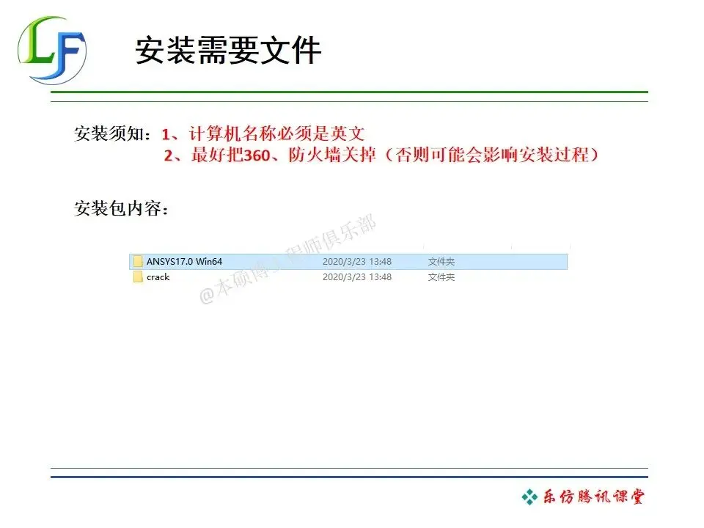Click the slide title 安装需要文件
Viewport: 704px width, 528px height.
228,51
